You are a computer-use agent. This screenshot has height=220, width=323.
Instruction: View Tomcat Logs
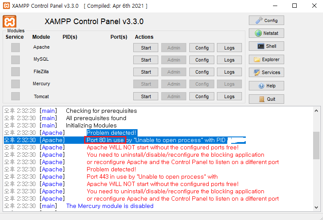click(229, 96)
